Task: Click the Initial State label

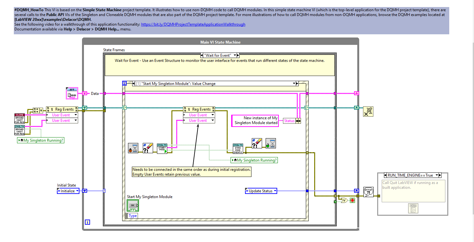Action: (67, 185)
